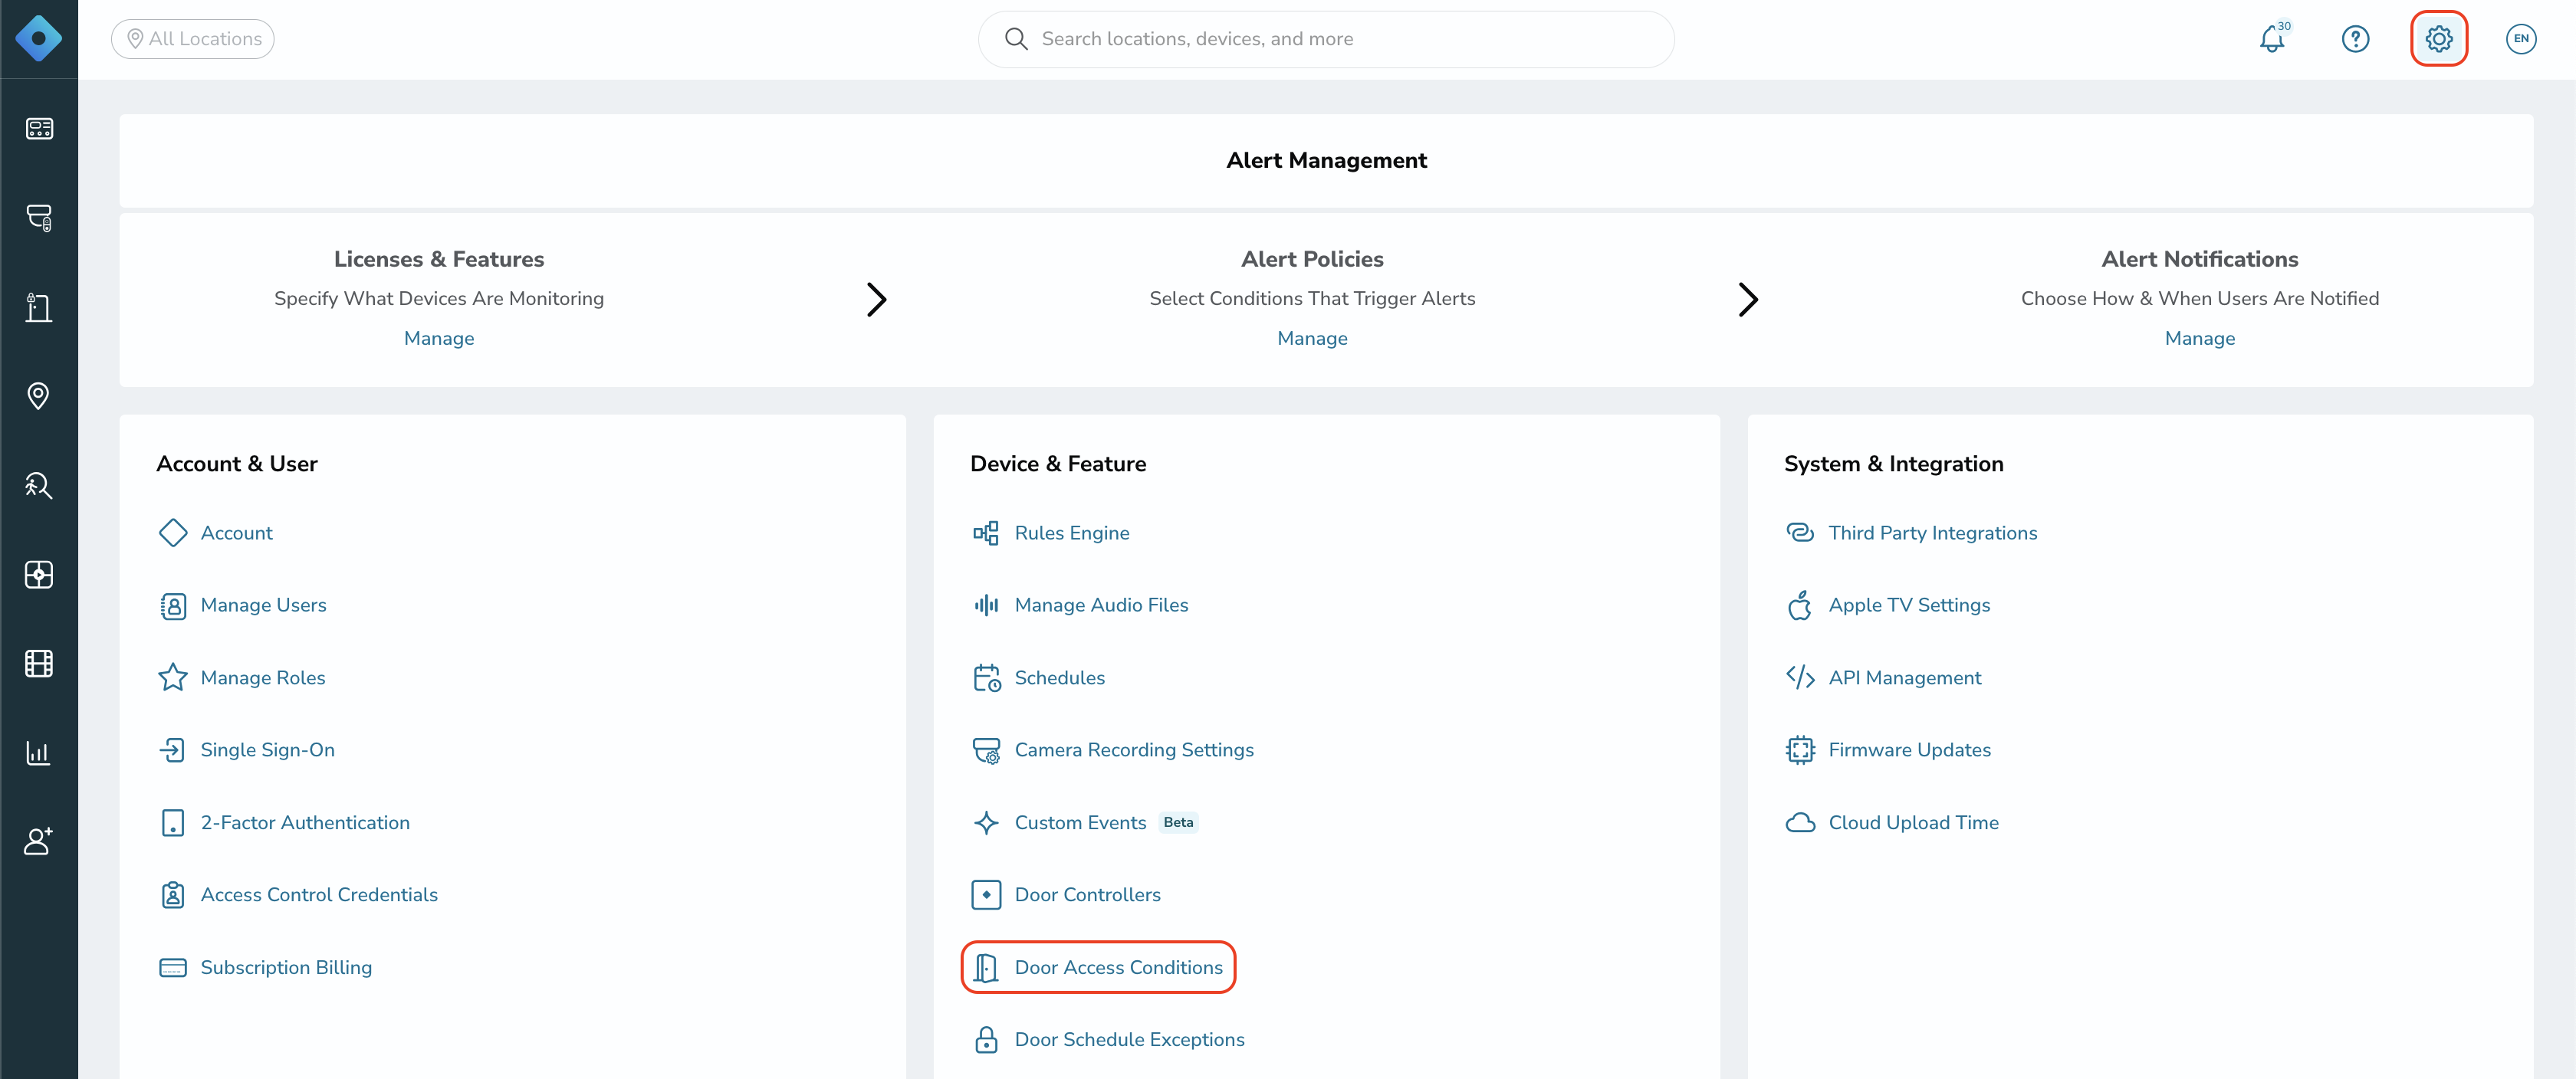Click Manage under Alert Policies
Image resolution: width=2576 pixels, height=1079 pixels.
(1312, 338)
